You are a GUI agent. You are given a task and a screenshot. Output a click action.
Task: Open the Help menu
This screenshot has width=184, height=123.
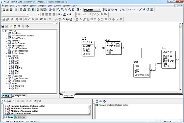click(75, 6)
